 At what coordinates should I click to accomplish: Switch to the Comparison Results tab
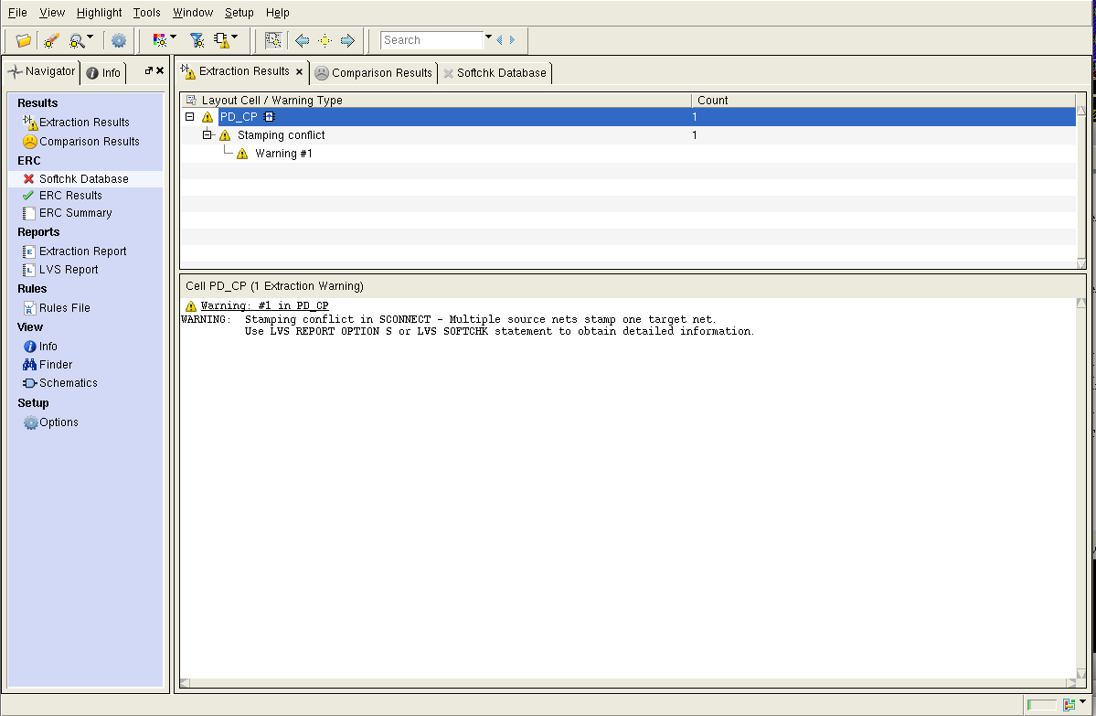point(373,73)
